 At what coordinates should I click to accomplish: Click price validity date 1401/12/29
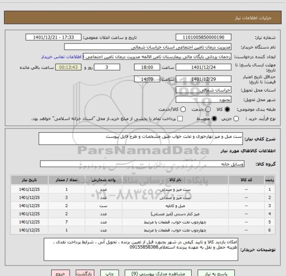(x=204, y=79)
